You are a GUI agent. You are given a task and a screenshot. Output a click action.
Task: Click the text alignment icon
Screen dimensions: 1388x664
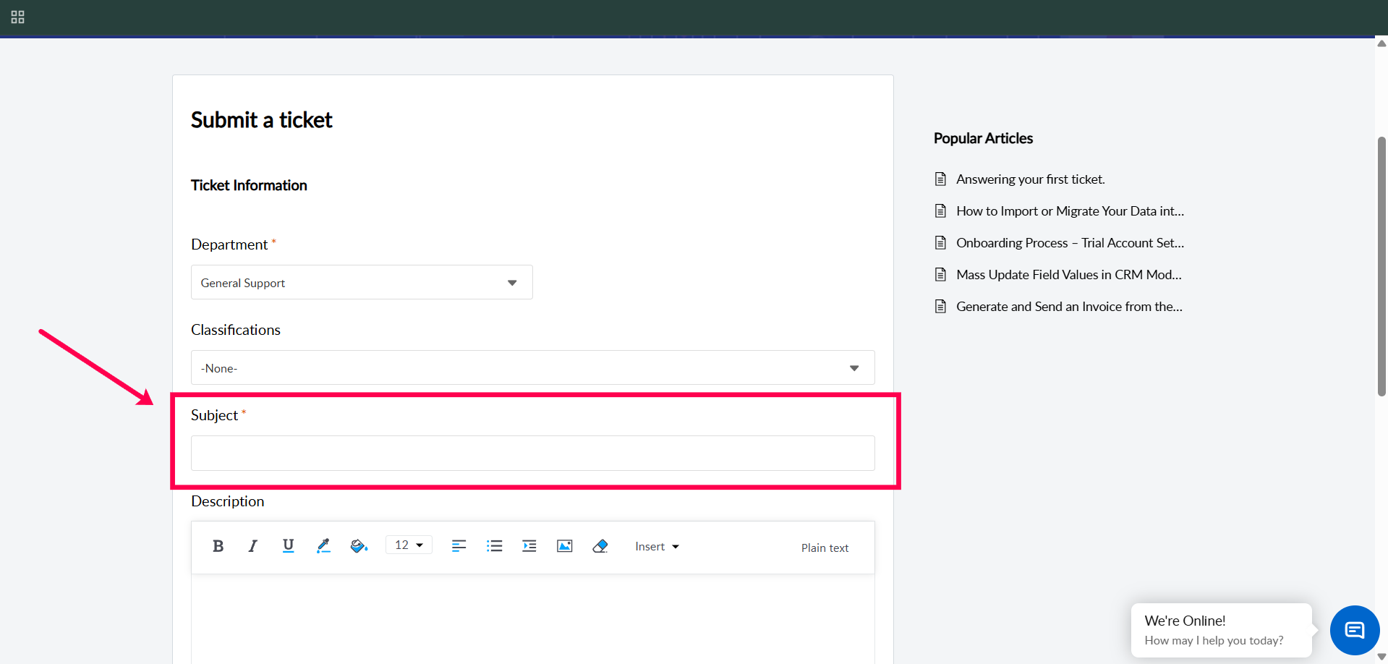click(459, 546)
